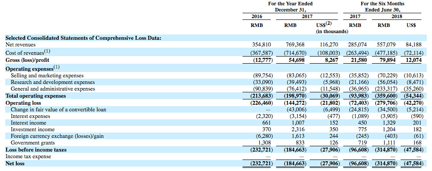
Task: Click 'Foreign currency exchange (losses)/gain' label
Action: (57, 136)
